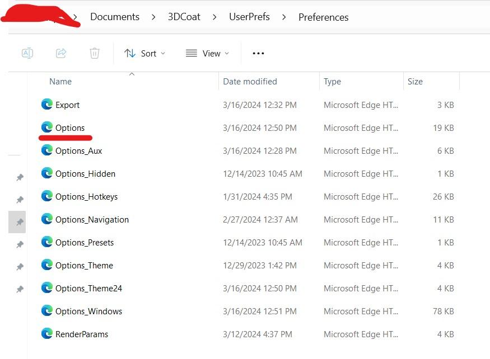This screenshot has width=490, height=359.
Task: Go to Documents in the breadcrumb path
Action: [x=115, y=17]
